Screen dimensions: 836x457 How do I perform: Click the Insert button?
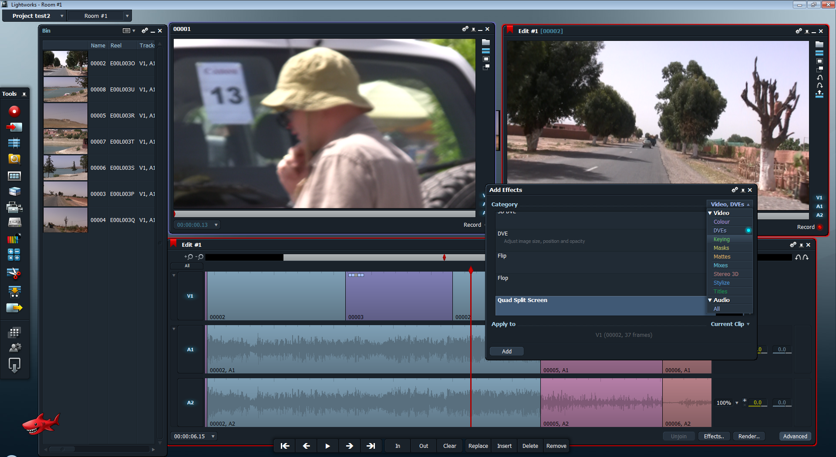coord(505,446)
